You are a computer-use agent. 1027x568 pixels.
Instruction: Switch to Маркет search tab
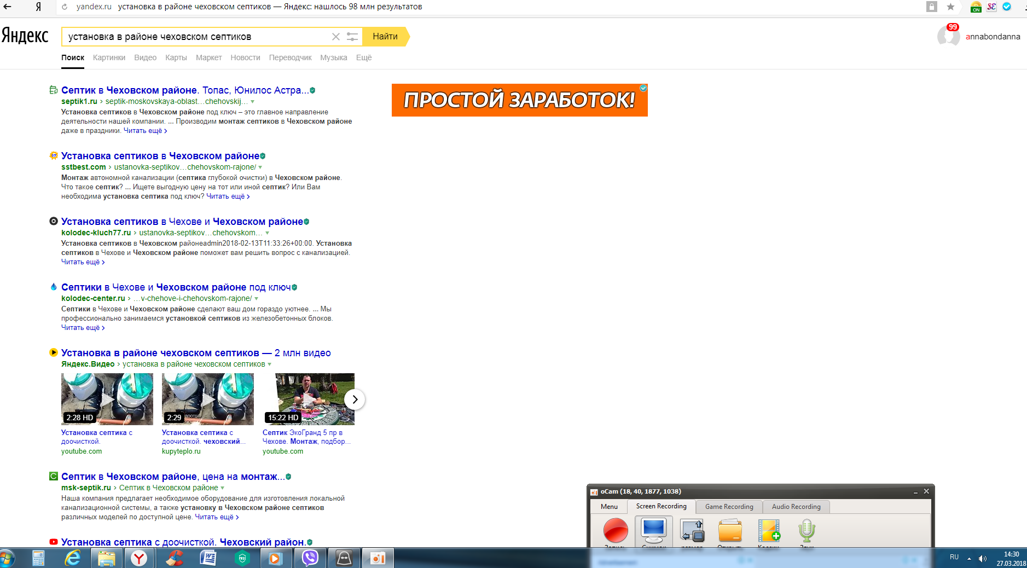point(209,57)
